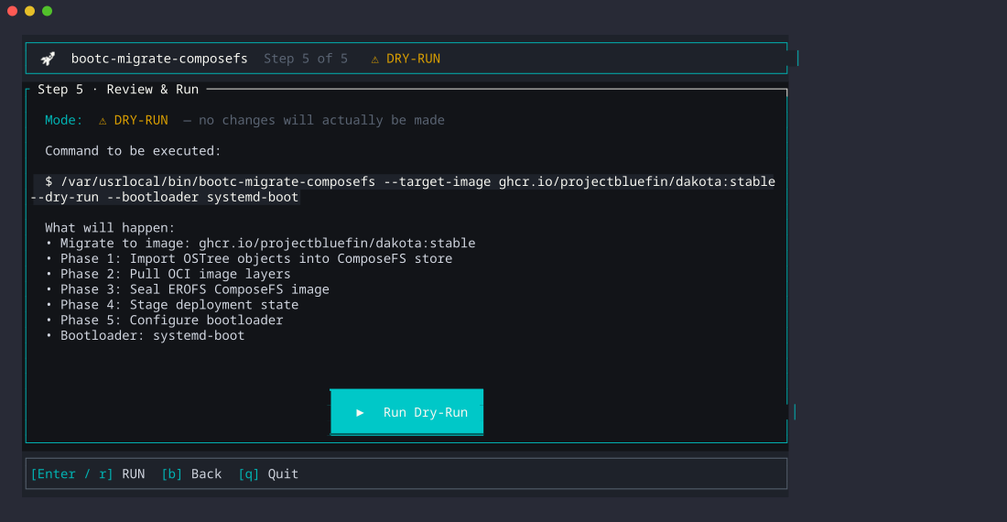Click 'Phase 3: Seal EROFS ComposeFS image' line
This screenshot has height=522, width=1007.
point(188,289)
